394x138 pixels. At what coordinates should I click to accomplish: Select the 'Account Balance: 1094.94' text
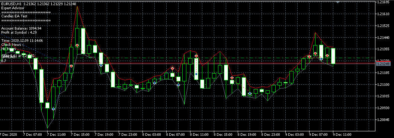coord(21,28)
